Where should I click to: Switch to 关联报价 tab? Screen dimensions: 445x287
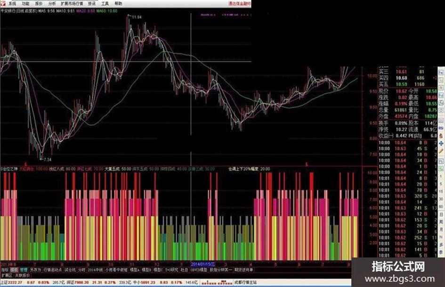(x=23, y=276)
